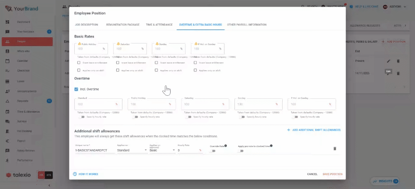This screenshot has height=189, width=415.
Task: Click the warning icon on Public Holiday rate
Action: 79,44
